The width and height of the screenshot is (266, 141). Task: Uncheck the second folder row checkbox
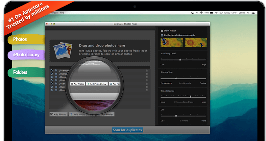tap(52, 74)
